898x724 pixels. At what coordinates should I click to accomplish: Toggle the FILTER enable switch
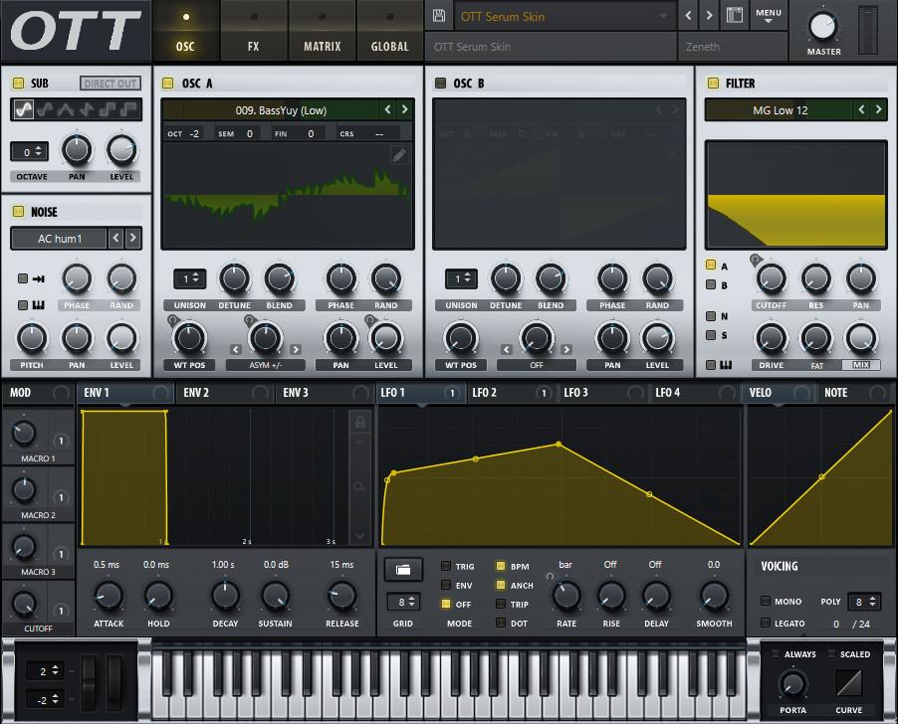(x=713, y=83)
